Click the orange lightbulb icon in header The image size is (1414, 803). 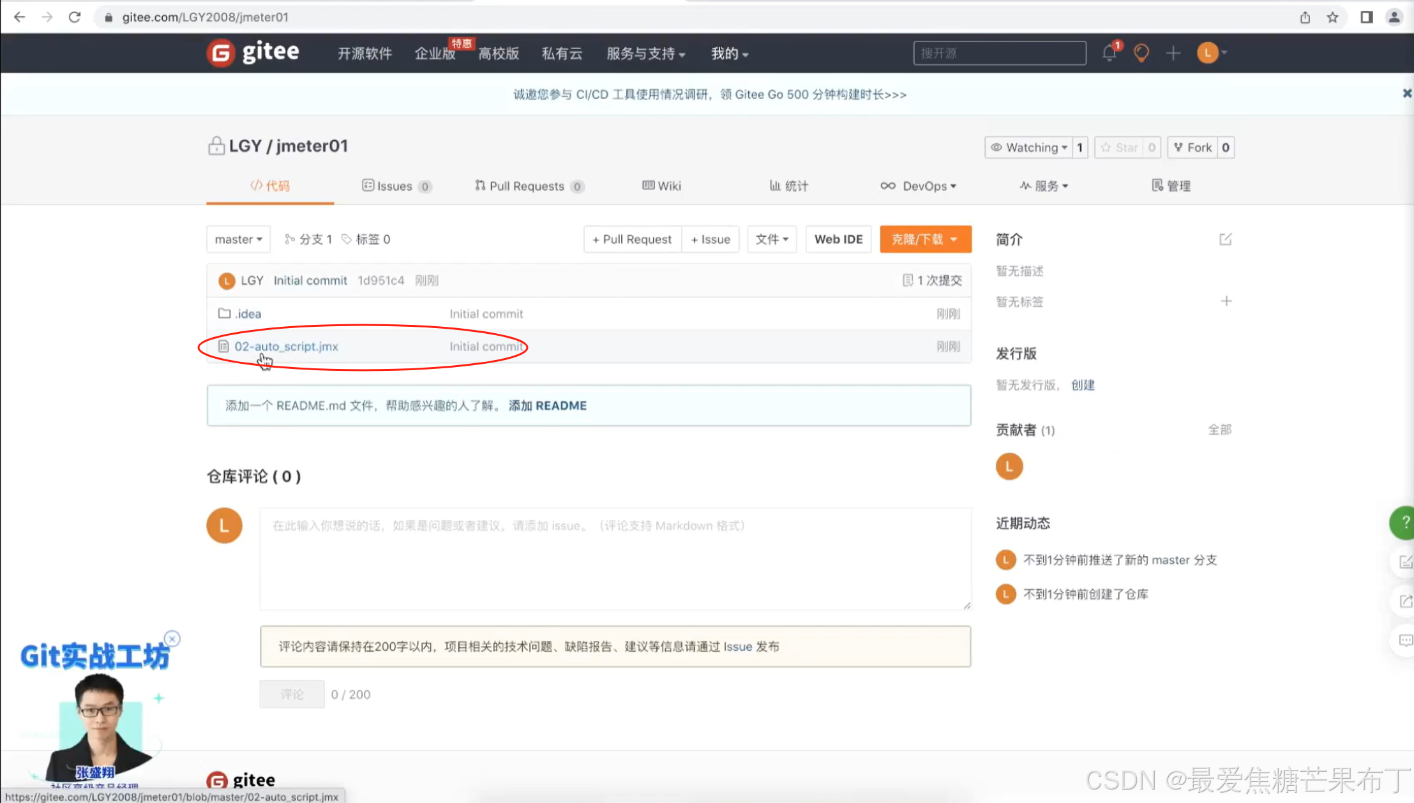(x=1141, y=53)
